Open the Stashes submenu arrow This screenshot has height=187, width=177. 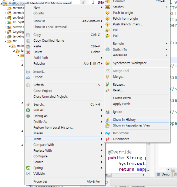click(166, 7)
